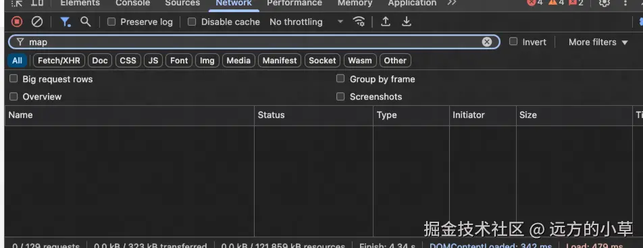Click the warnings count badge

tap(557, 3)
